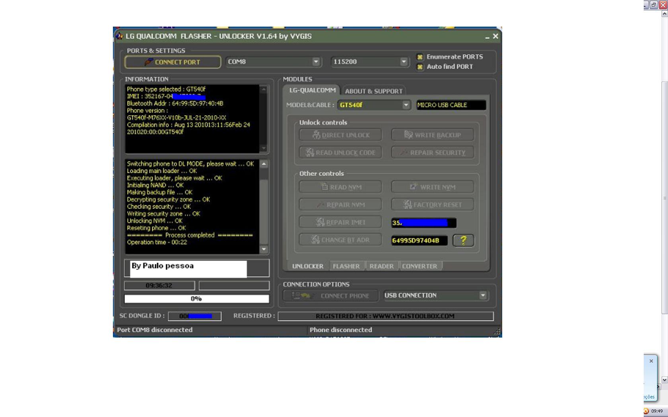Click READ UNLOCK CODE button
This screenshot has width=668, height=417.
[341, 153]
